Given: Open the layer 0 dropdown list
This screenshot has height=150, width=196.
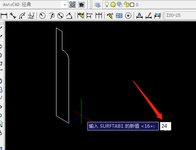Looking at the screenshot, I should pos(149,5).
